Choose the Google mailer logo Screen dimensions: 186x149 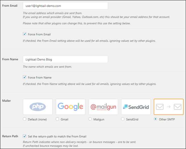(x=70, y=107)
